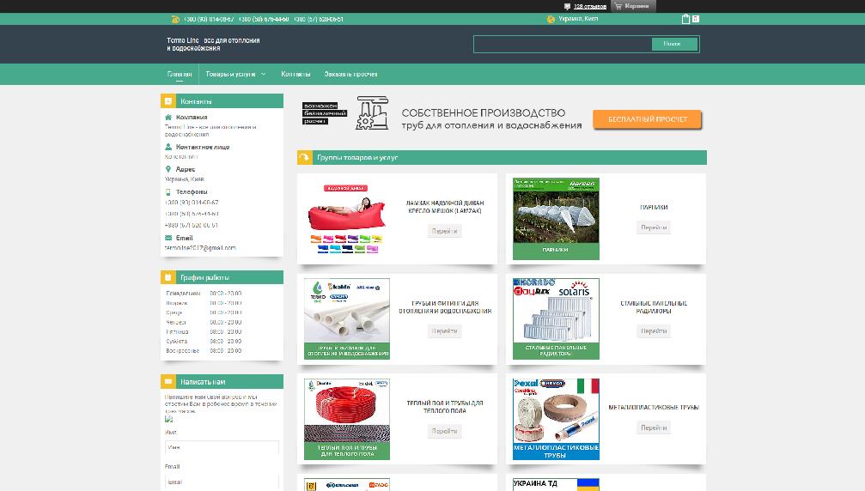The width and height of the screenshot is (865, 491).
Task: Open the pipes and fittings product thumbnail
Action: [346, 318]
